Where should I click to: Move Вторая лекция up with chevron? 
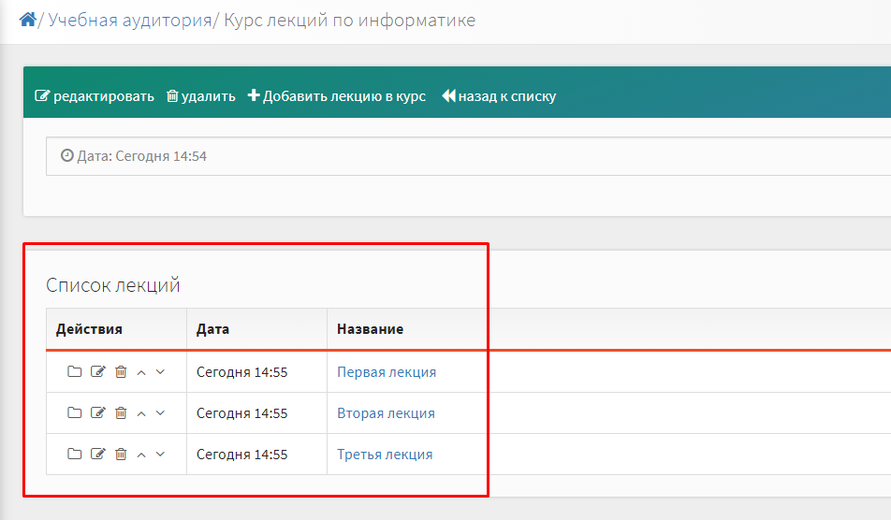(x=141, y=413)
